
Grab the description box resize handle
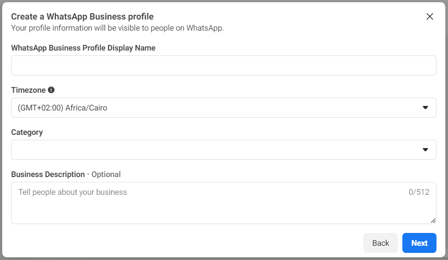(x=433, y=221)
